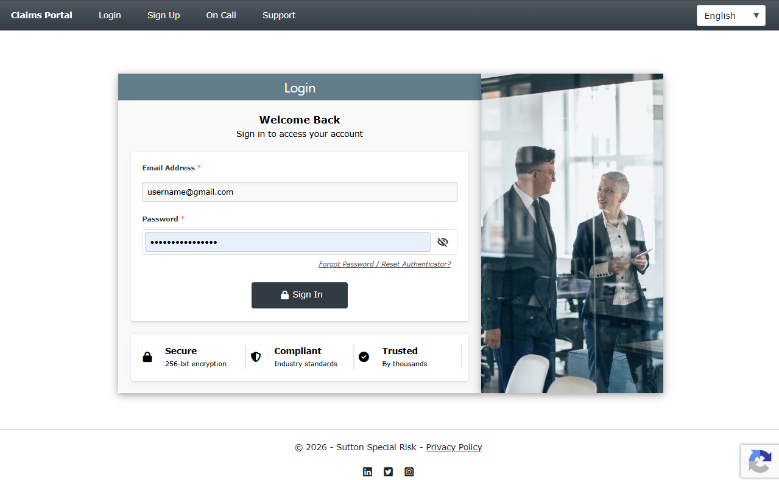Click the "© 2026 - Sutton Special Risk" text
Image resolution: width=779 pixels, height=480 pixels.
tap(356, 447)
